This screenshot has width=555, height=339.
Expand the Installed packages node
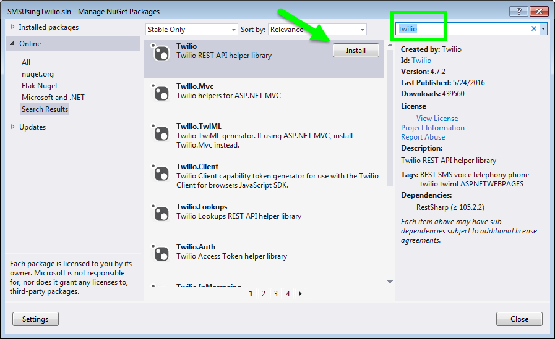(x=13, y=27)
